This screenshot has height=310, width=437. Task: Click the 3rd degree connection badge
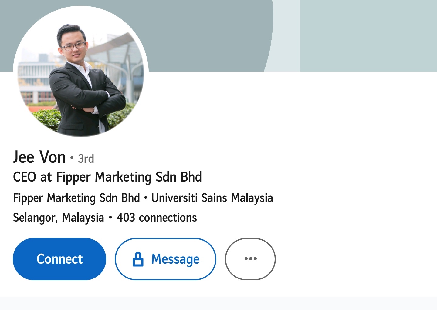86,158
